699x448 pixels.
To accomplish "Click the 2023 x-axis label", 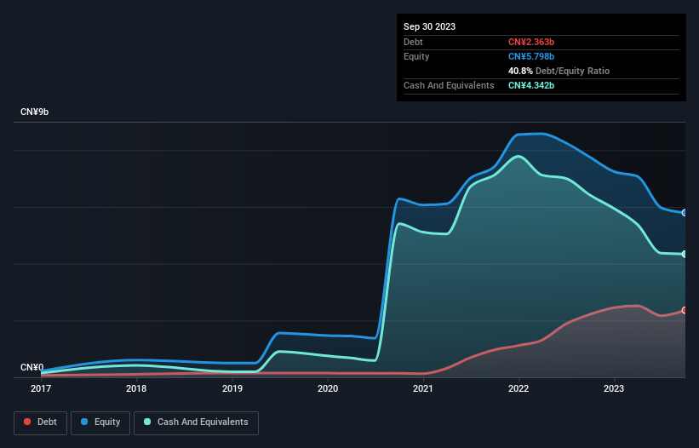I will [614, 388].
